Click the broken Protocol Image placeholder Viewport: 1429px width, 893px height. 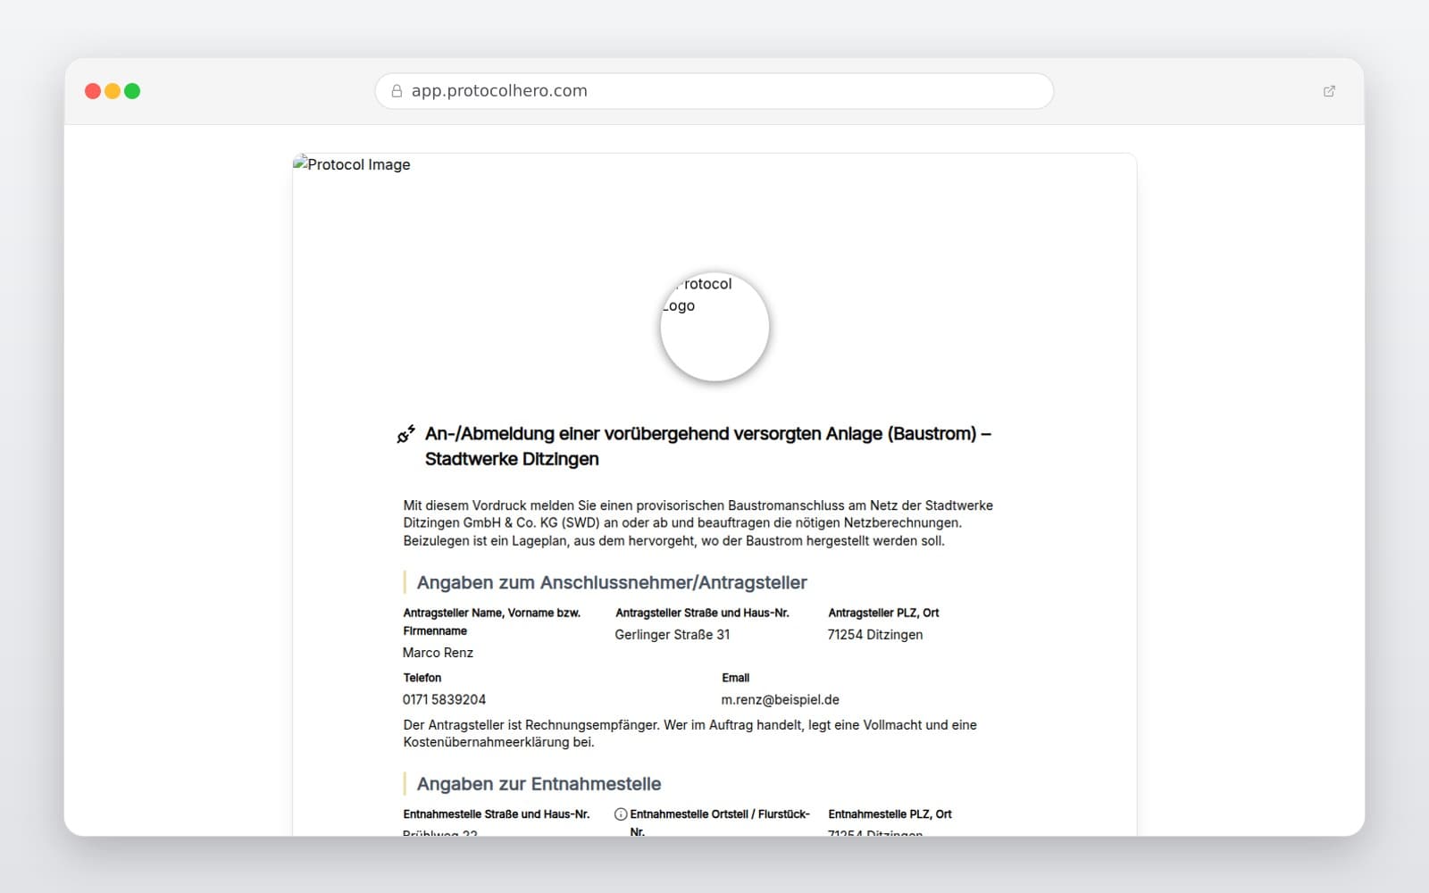tap(352, 164)
